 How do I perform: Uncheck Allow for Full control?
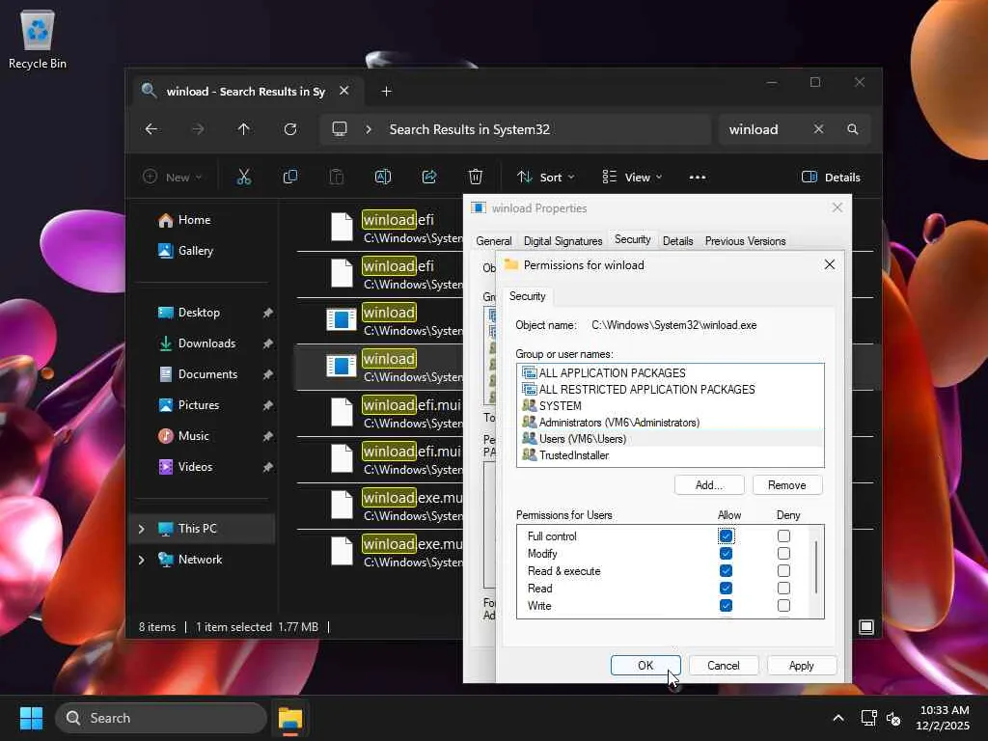[x=726, y=536]
